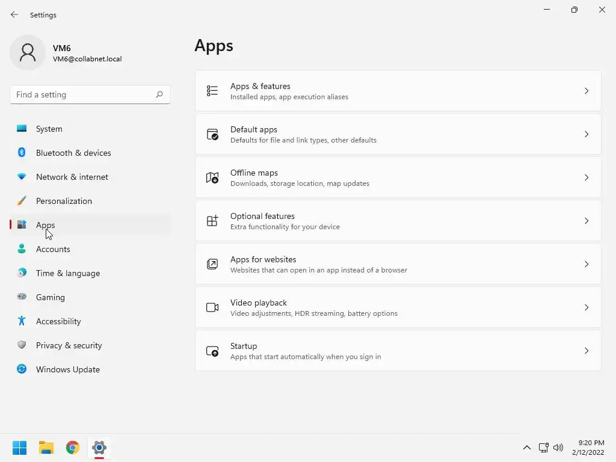Click the Gaming controller icon
Image resolution: width=616 pixels, height=462 pixels.
(22, 297)
